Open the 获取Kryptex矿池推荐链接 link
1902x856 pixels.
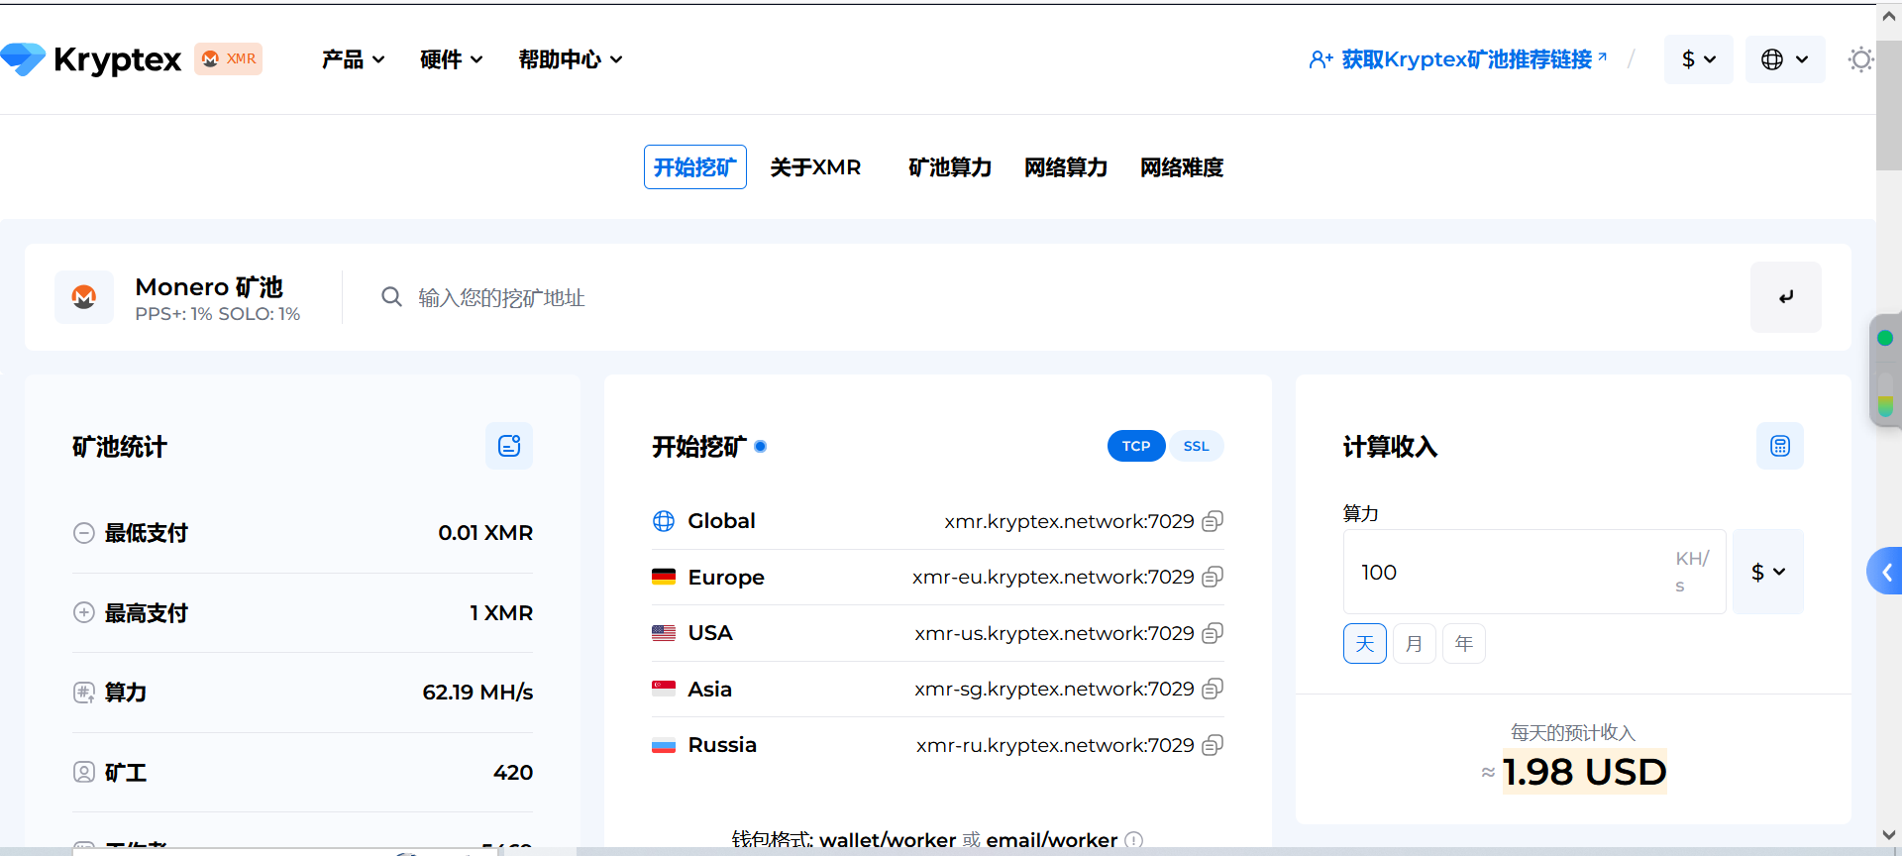click(1458, 59)
